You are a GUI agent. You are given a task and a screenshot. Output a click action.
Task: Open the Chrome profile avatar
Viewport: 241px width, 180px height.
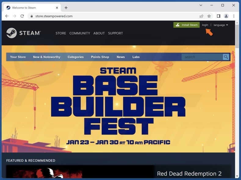[x=226, y=16]
